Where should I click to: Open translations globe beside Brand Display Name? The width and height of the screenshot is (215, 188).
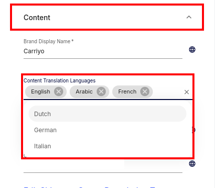[x=192, y=50]
